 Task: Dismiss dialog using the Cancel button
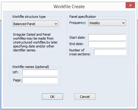[x=85, y=97]
